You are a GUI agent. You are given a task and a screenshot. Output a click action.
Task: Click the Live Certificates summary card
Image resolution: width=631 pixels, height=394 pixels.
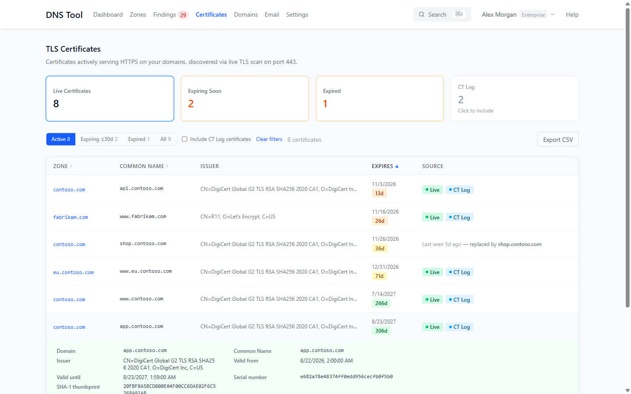pos(110,98)
